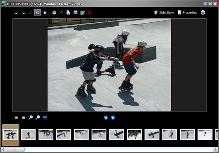Print the picture using the printer icon

click(68, 13)
